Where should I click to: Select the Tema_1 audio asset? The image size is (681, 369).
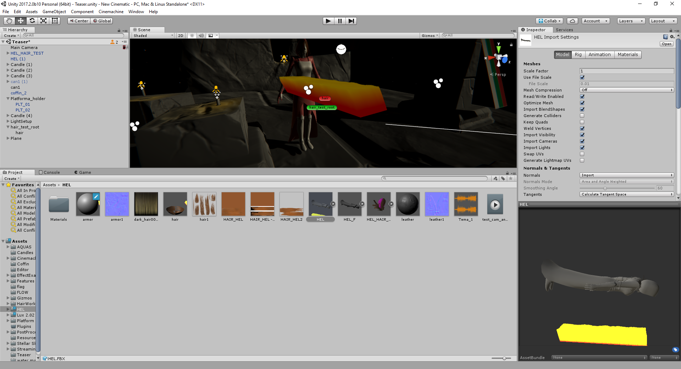point(466,204)
